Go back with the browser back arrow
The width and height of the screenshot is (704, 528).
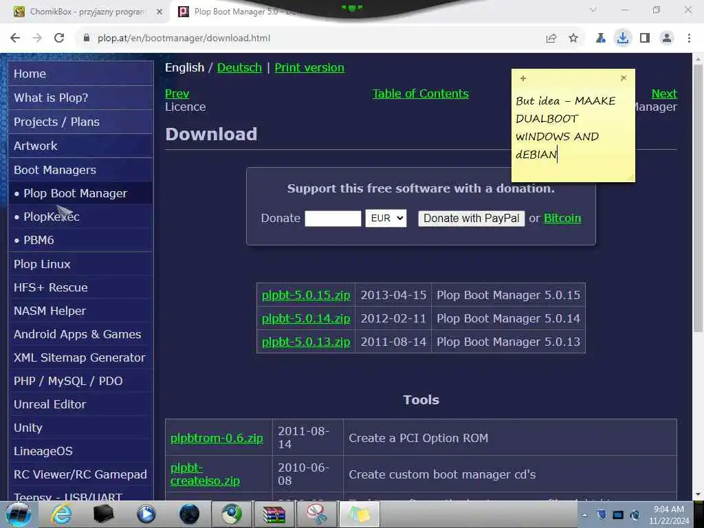click(x=15, y=38)
